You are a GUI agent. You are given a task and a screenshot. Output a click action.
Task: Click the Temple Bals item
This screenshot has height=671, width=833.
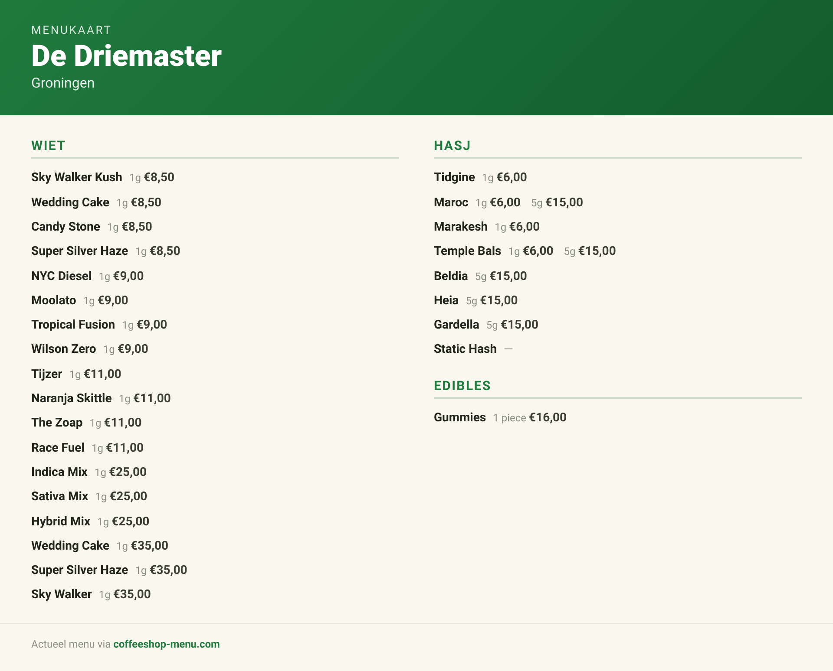[467, 251]
